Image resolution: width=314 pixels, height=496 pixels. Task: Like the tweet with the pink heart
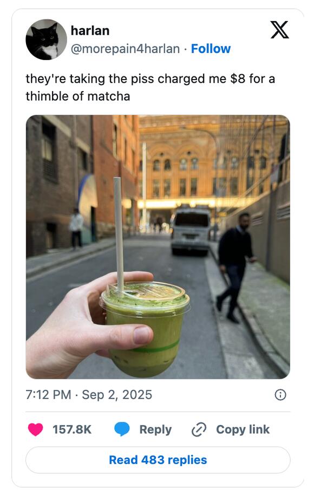pyautogui.click(x=35, y=429)
